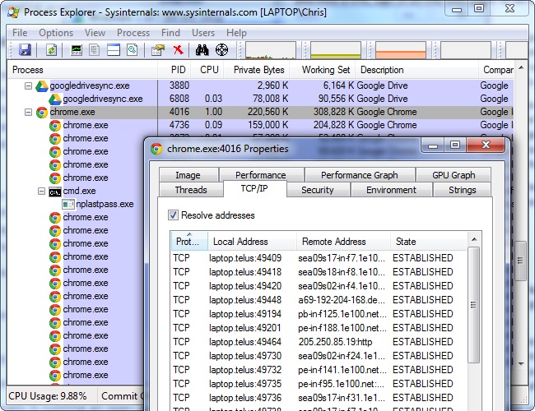Switch to the Performance Graph tab
535x411 pixels.
359,175
